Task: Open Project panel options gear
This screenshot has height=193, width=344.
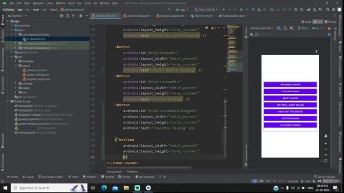Action: [x=81, y=16]
